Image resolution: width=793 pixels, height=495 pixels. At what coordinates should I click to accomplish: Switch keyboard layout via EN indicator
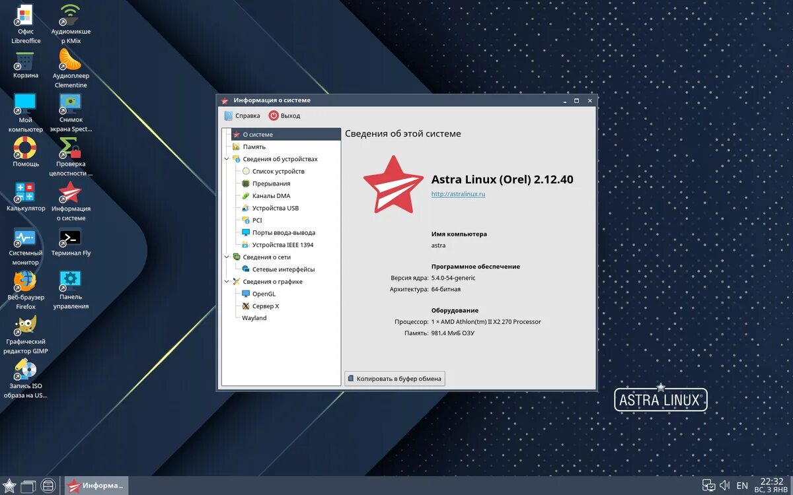(x=742, y=485)
